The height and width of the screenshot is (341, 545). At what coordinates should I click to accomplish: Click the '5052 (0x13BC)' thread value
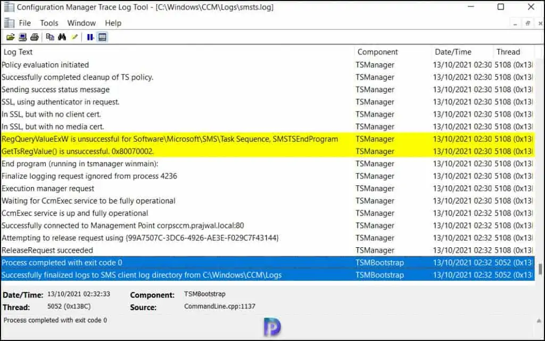coord(69,306)
